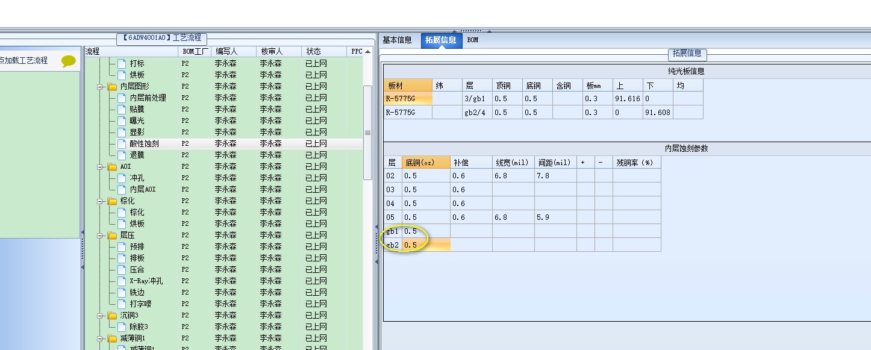This screenshot has width=871, height=350.
Task: Collapse the 减薄铜1 tree node
Action: [100, 339]
